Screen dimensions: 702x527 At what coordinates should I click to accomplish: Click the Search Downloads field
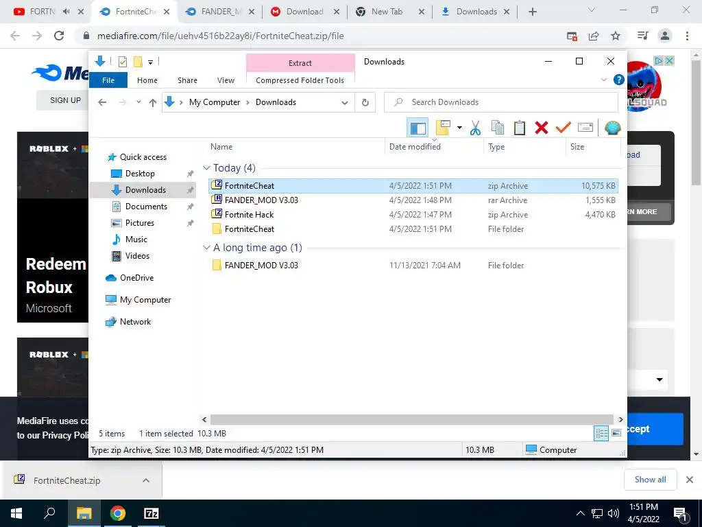click(501, 102)
